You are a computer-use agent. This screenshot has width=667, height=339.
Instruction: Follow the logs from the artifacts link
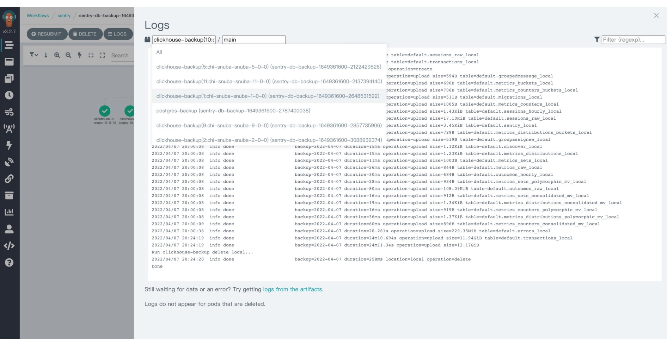293,289
